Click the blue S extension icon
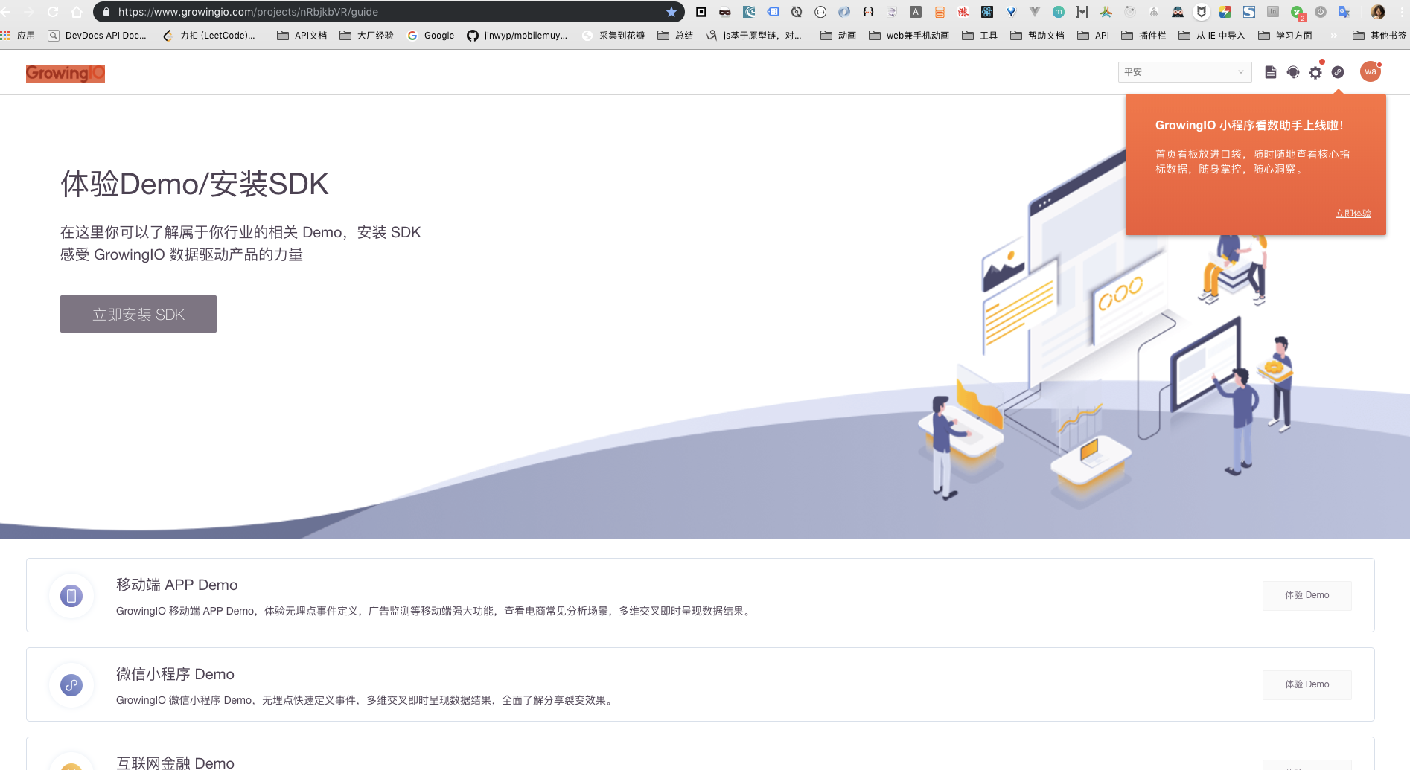 pyautogui.click(x=1249, y=12)
